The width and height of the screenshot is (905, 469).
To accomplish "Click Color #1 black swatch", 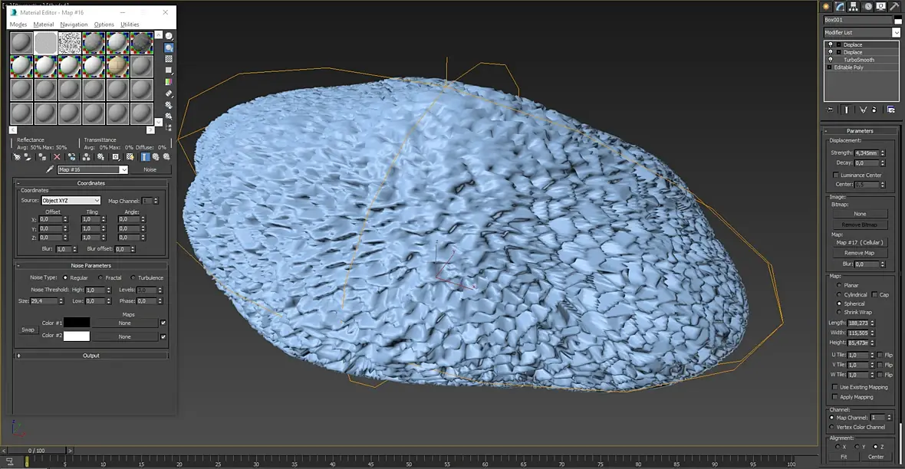I will tap(77, 323).
